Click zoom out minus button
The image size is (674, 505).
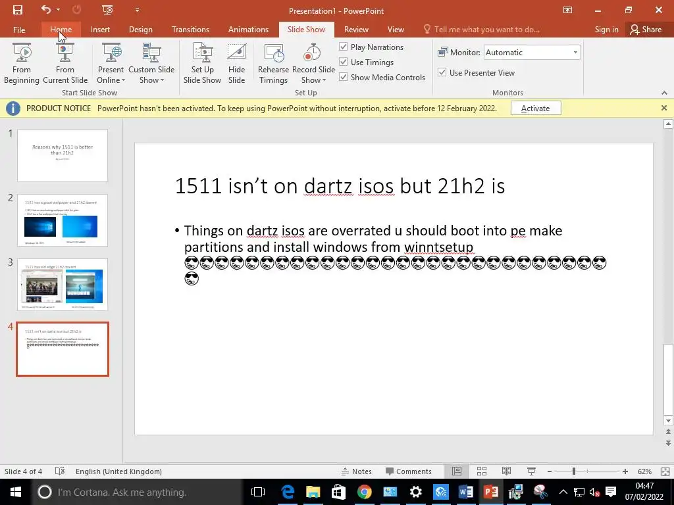click(x=550, y=471)
